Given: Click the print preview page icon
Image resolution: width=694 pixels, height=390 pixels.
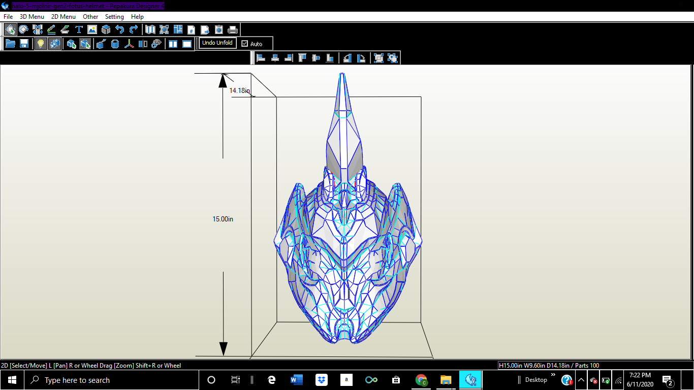Looking at the screenshot, I should coord(219,29).
